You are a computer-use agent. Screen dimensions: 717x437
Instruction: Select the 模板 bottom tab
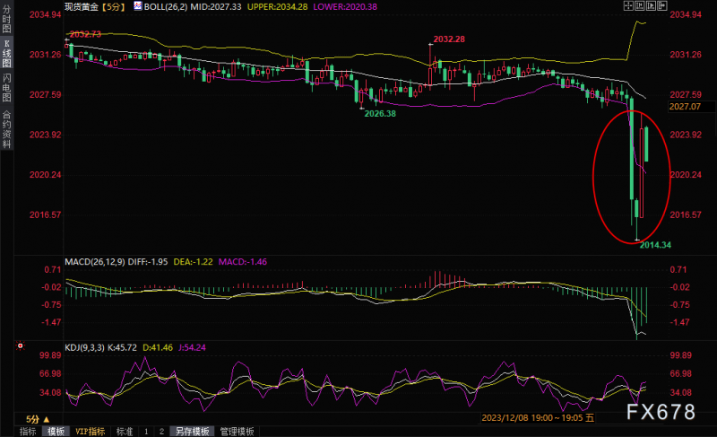(56, 432)
